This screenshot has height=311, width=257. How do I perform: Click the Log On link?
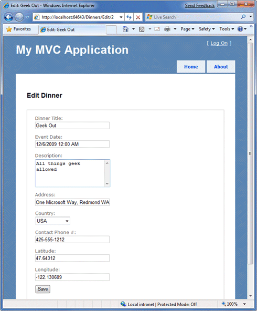219,43
